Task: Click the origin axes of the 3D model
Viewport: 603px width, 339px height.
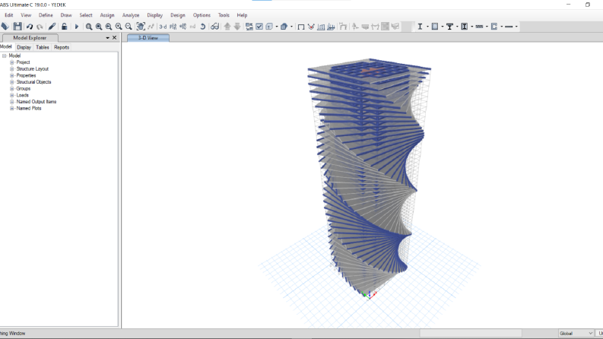Action: 368,295
